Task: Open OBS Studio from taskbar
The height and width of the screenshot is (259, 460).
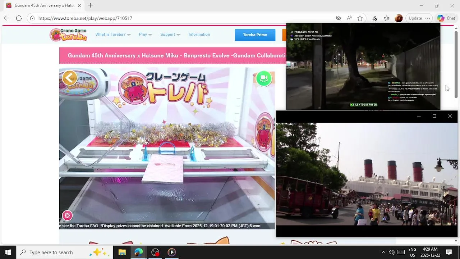Action: 155,252
